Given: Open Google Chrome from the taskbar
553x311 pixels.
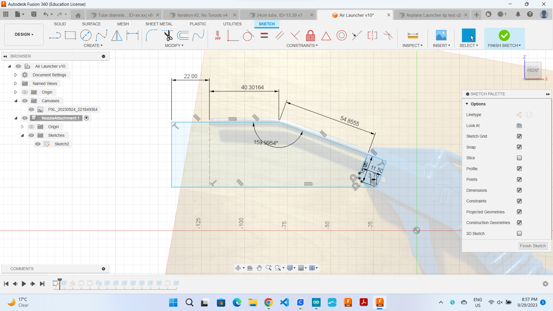Looking at the screenshot, I should click(268, 302).
